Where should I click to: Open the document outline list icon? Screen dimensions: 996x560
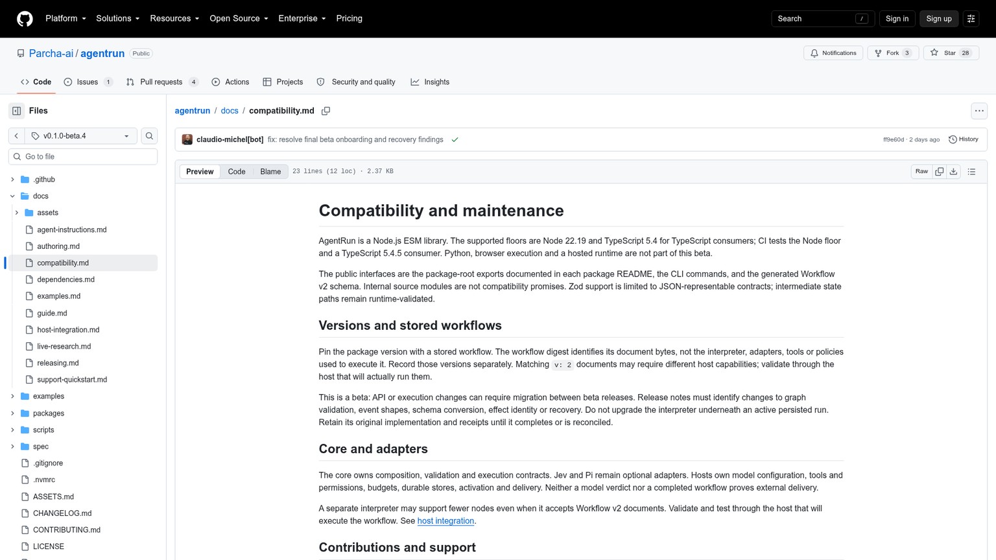coord(971,172)
